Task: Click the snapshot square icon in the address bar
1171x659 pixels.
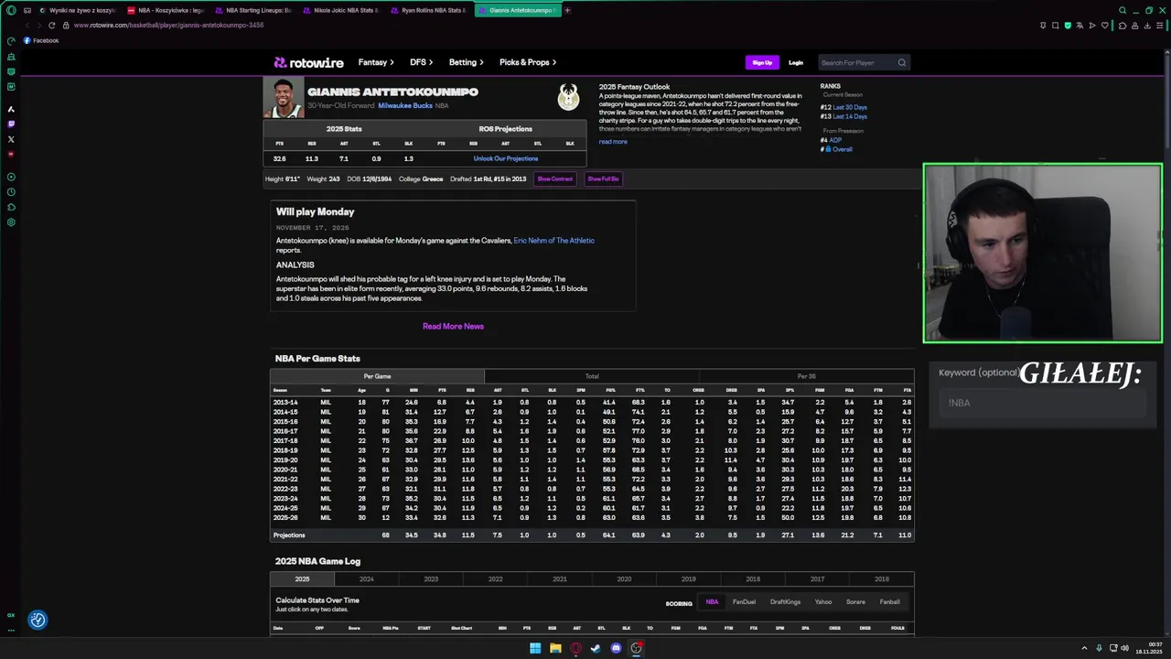Action: pos(1055,26)
